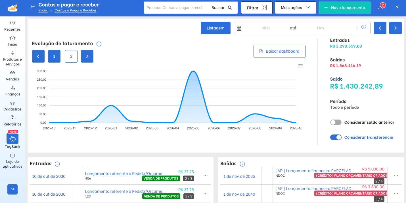The width and height of the screenshot is (406, 203).
Task: Click the 2 / 3 installment badge
Action: [x=189, y=178]
